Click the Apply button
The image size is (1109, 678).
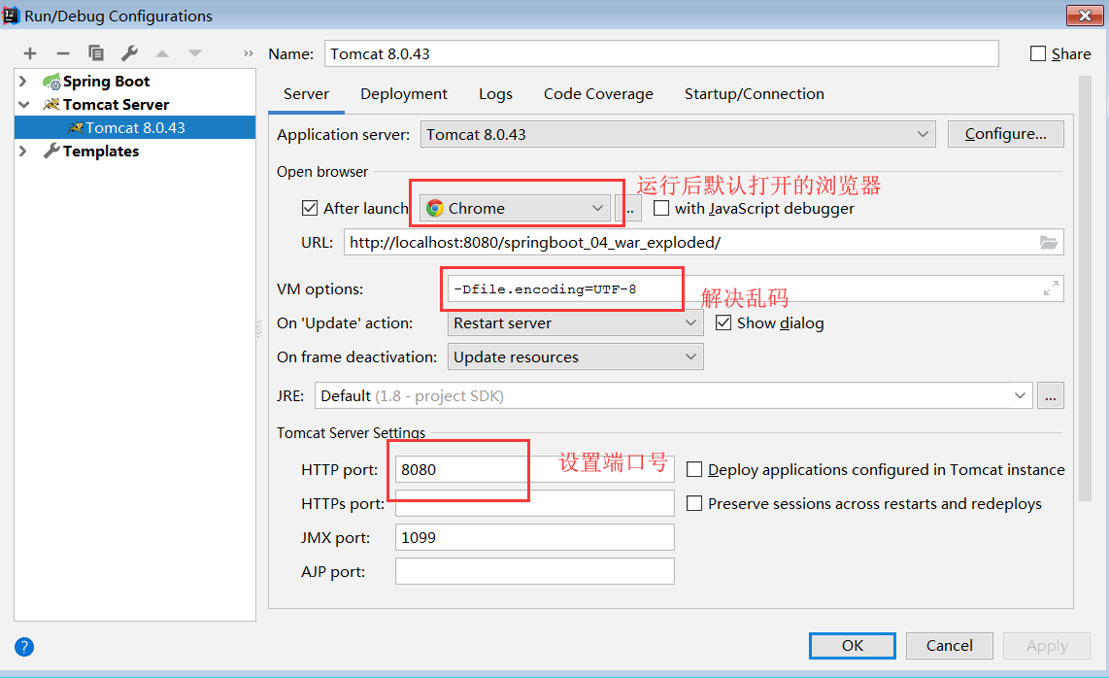coord(1047,645)
